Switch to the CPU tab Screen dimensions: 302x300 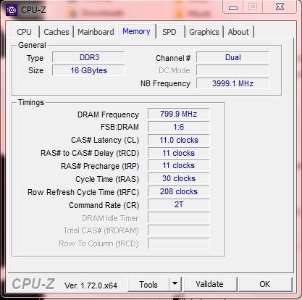pos(24,32)
